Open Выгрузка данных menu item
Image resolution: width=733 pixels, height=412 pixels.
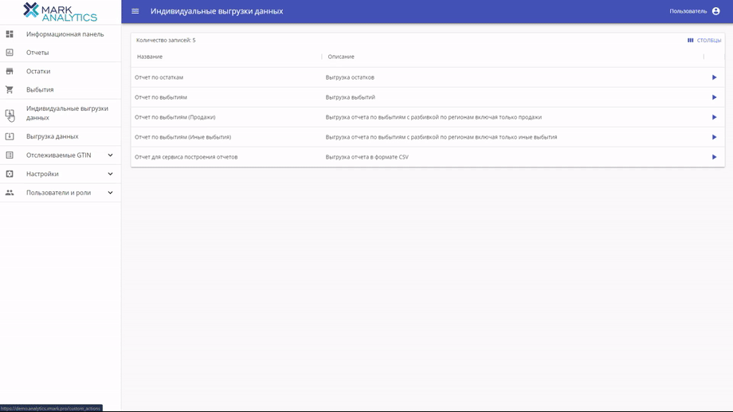(x=53, y=136)
